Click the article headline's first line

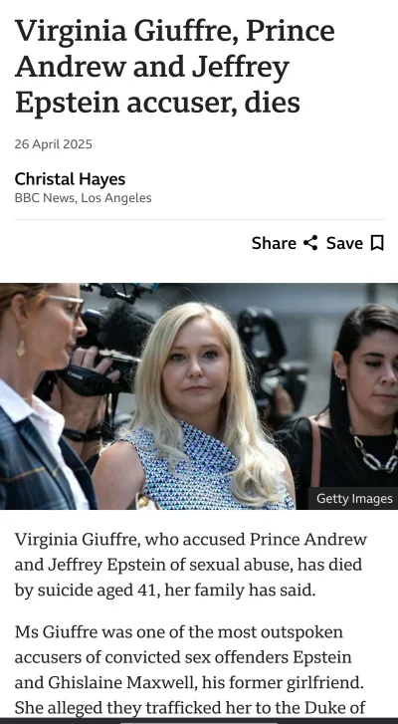click(x=175, y=31)
